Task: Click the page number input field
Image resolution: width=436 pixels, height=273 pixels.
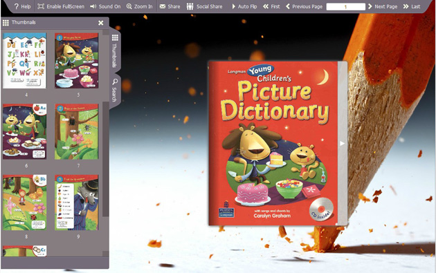Action: coord(345,7)
